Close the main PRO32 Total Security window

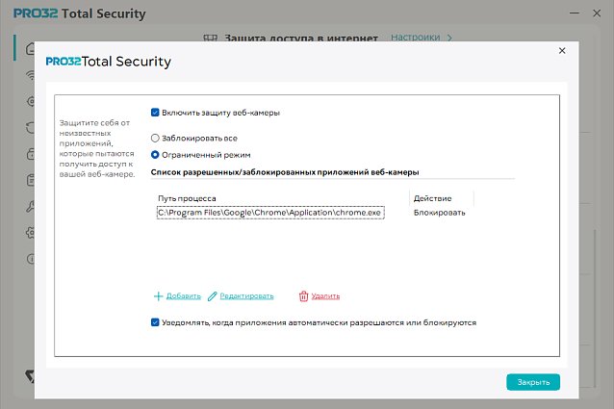[597, 13]
